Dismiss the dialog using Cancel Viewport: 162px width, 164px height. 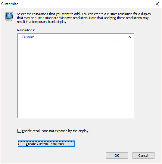coord(143,156)
